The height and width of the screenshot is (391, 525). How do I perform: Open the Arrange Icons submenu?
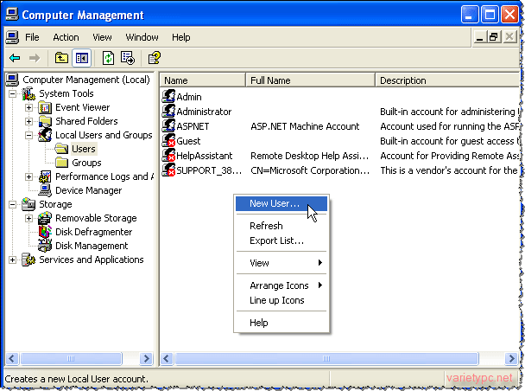(x=279, y=285)
